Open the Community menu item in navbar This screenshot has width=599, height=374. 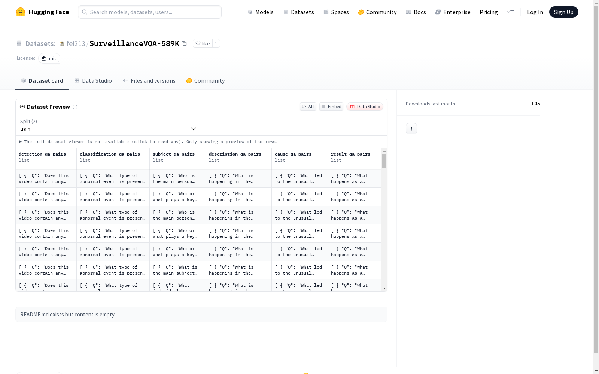pos(377,12)
